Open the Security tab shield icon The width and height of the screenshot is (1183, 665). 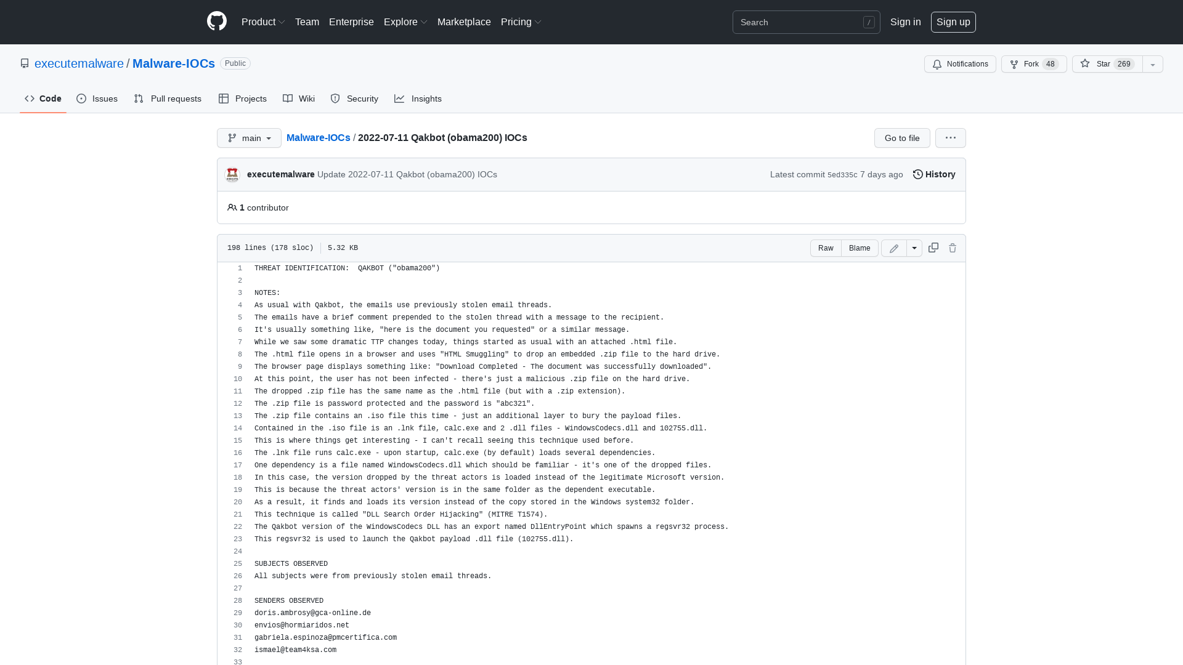pyautogui.click(x=354, y=99)
